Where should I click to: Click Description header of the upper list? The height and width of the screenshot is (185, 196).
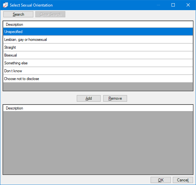tap(14, 25)
